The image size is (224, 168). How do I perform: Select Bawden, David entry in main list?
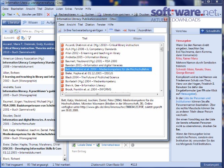[29, 120]
